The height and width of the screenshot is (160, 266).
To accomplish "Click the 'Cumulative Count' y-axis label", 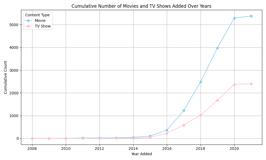I will point(6,77).
